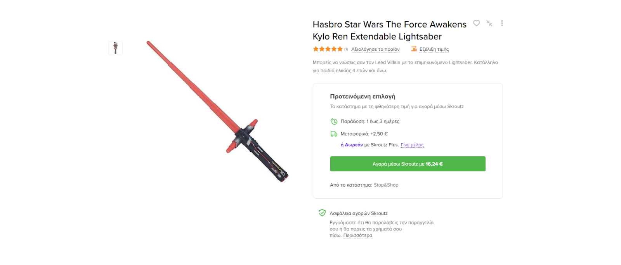621x265 pixels.
Task: Open the Stop&Shop store link
Action: point(386,185)
